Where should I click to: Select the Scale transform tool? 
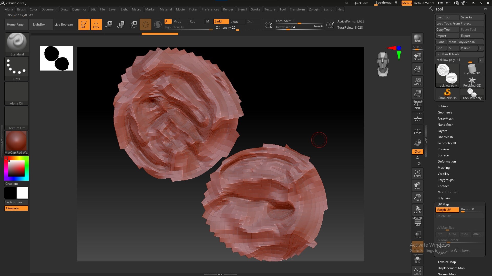pyautogui.click(x=120, y=24)
